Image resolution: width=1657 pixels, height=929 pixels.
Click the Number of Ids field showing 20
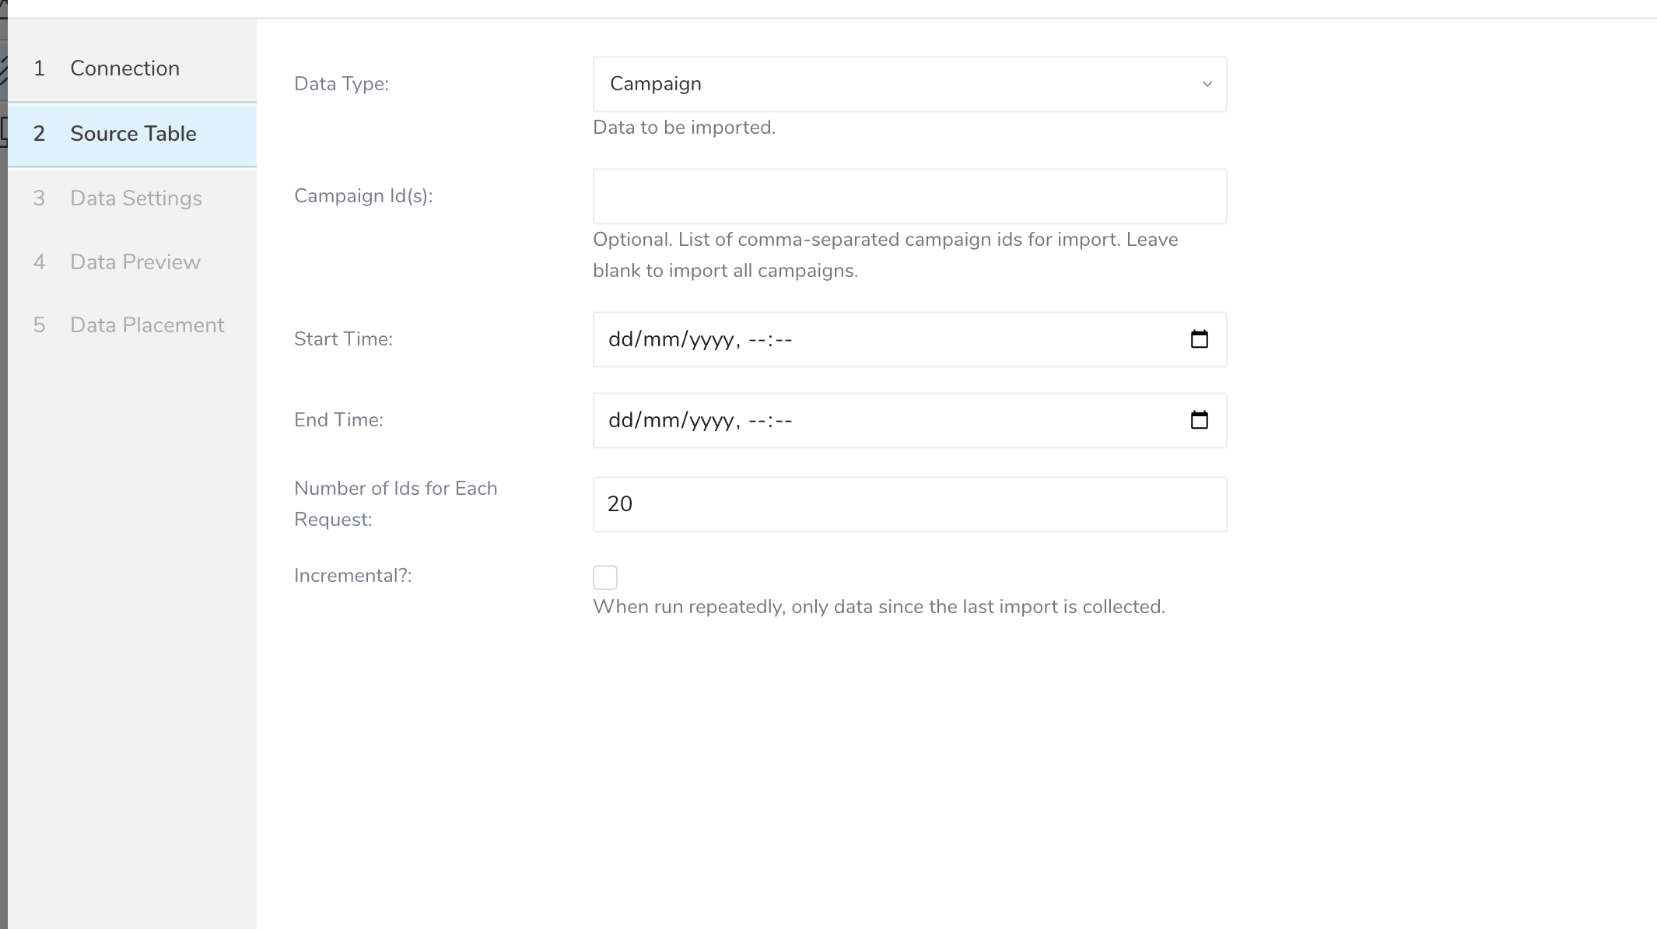coord(909,504)
